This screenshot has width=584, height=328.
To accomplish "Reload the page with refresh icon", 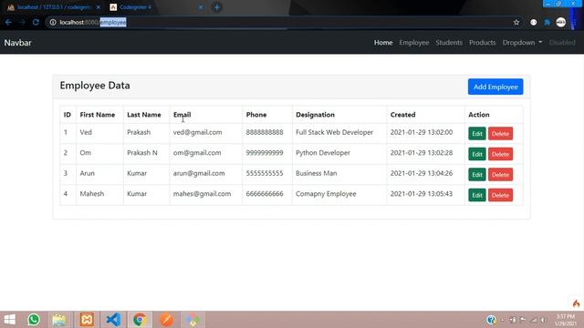I will 36,22.
